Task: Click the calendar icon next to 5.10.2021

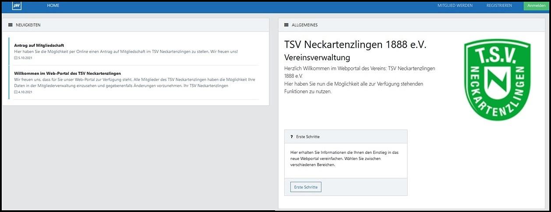Action: [x=16, y=58]
